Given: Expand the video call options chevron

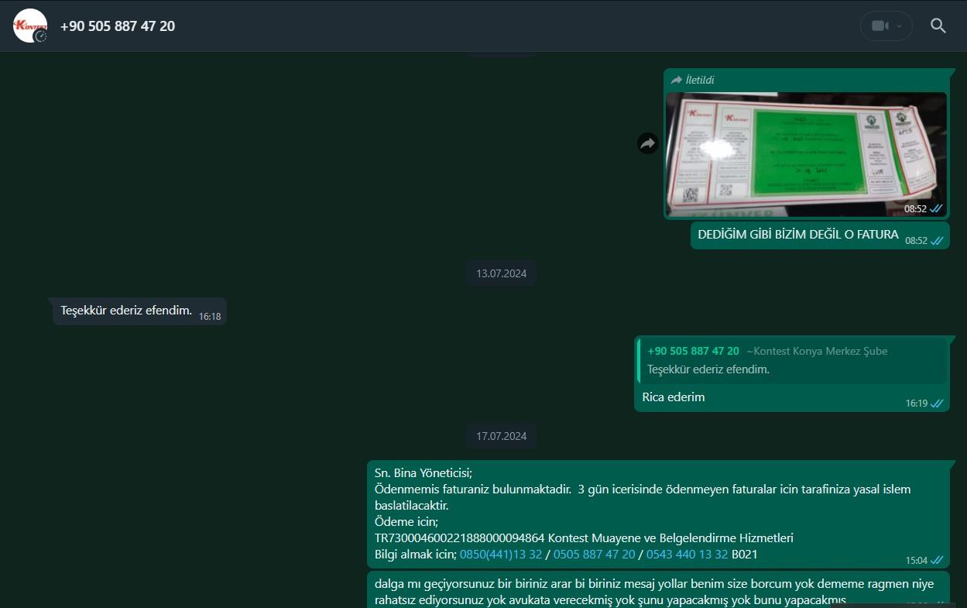Looking at the screenshot, I should coord(899,26).
